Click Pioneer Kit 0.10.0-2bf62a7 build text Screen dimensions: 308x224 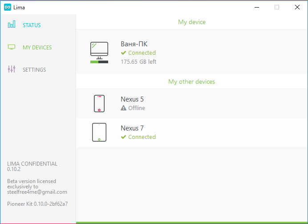point(37,204)
